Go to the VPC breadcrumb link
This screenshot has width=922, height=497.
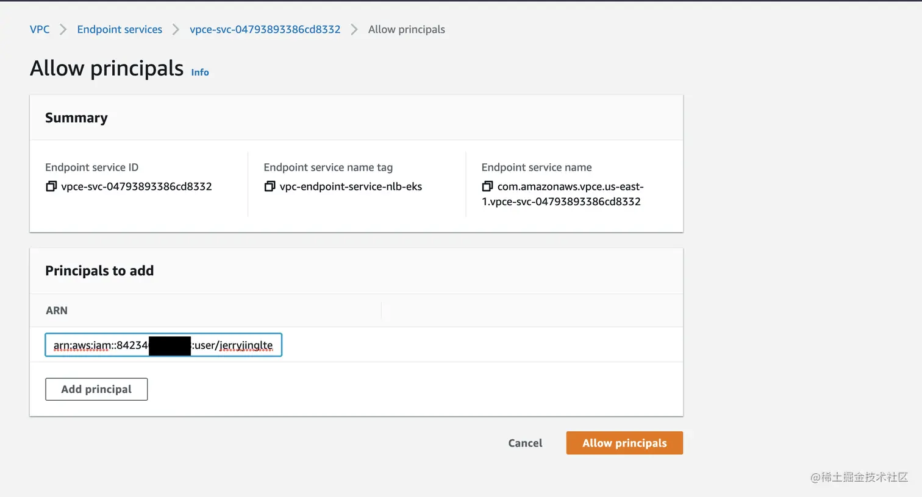coord(40,29)
